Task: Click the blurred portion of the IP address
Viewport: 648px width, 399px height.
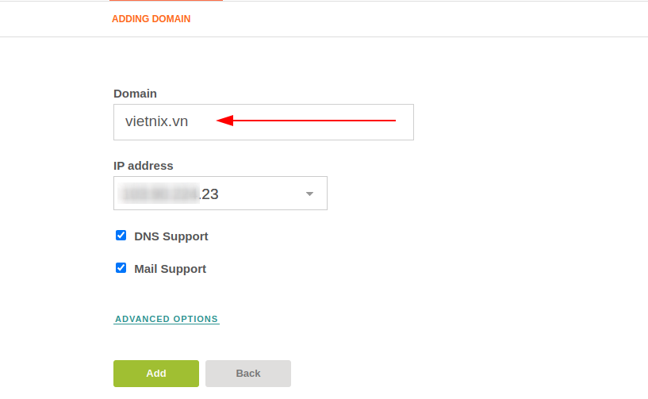Action: click(159, 194)
